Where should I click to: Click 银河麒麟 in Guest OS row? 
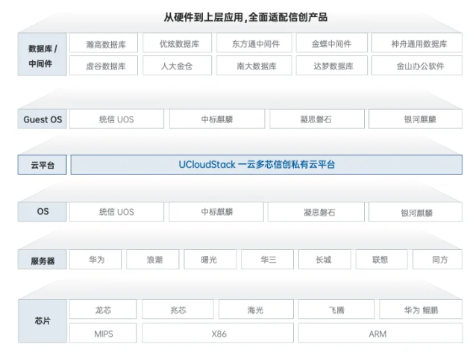[x=416, y=119]
